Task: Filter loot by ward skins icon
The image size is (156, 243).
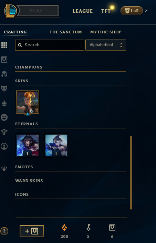Action: click(x=4, y=132)
